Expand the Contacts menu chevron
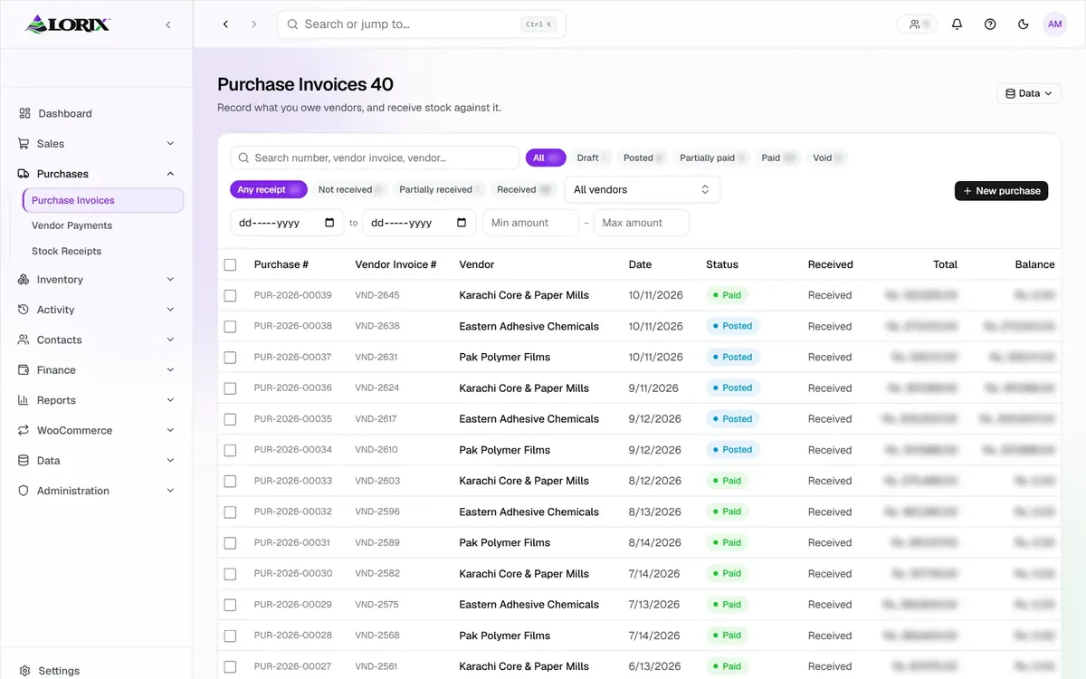The image size is (1086, 679). [x=170, y=339]
